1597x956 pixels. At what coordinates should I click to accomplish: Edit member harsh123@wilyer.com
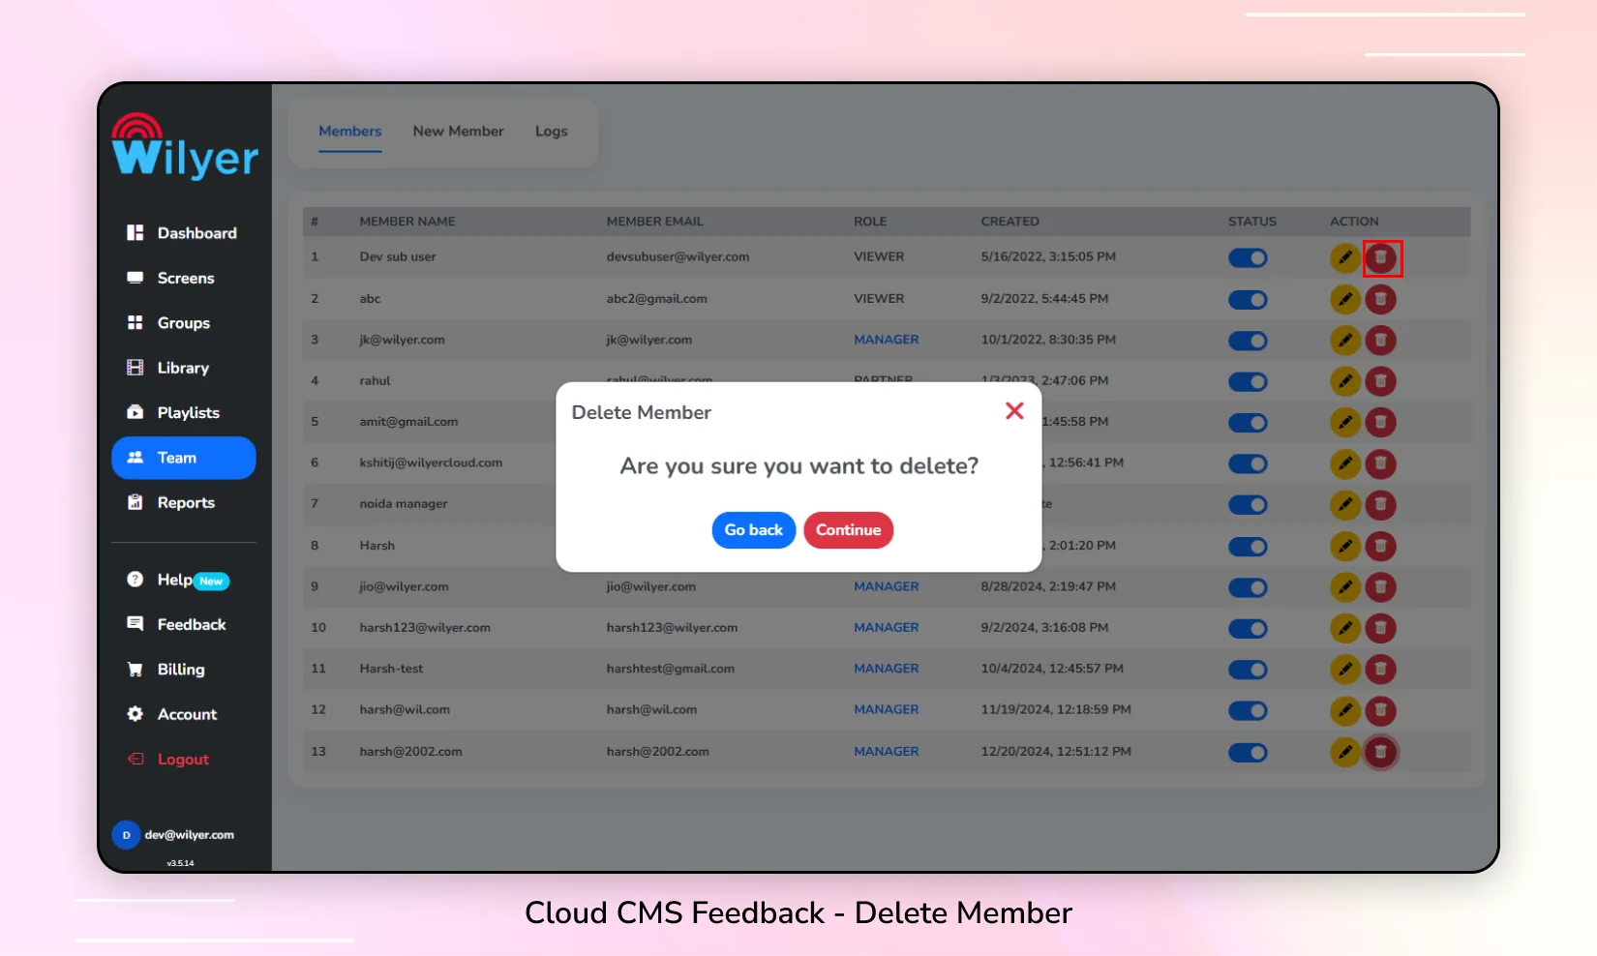1345,629
